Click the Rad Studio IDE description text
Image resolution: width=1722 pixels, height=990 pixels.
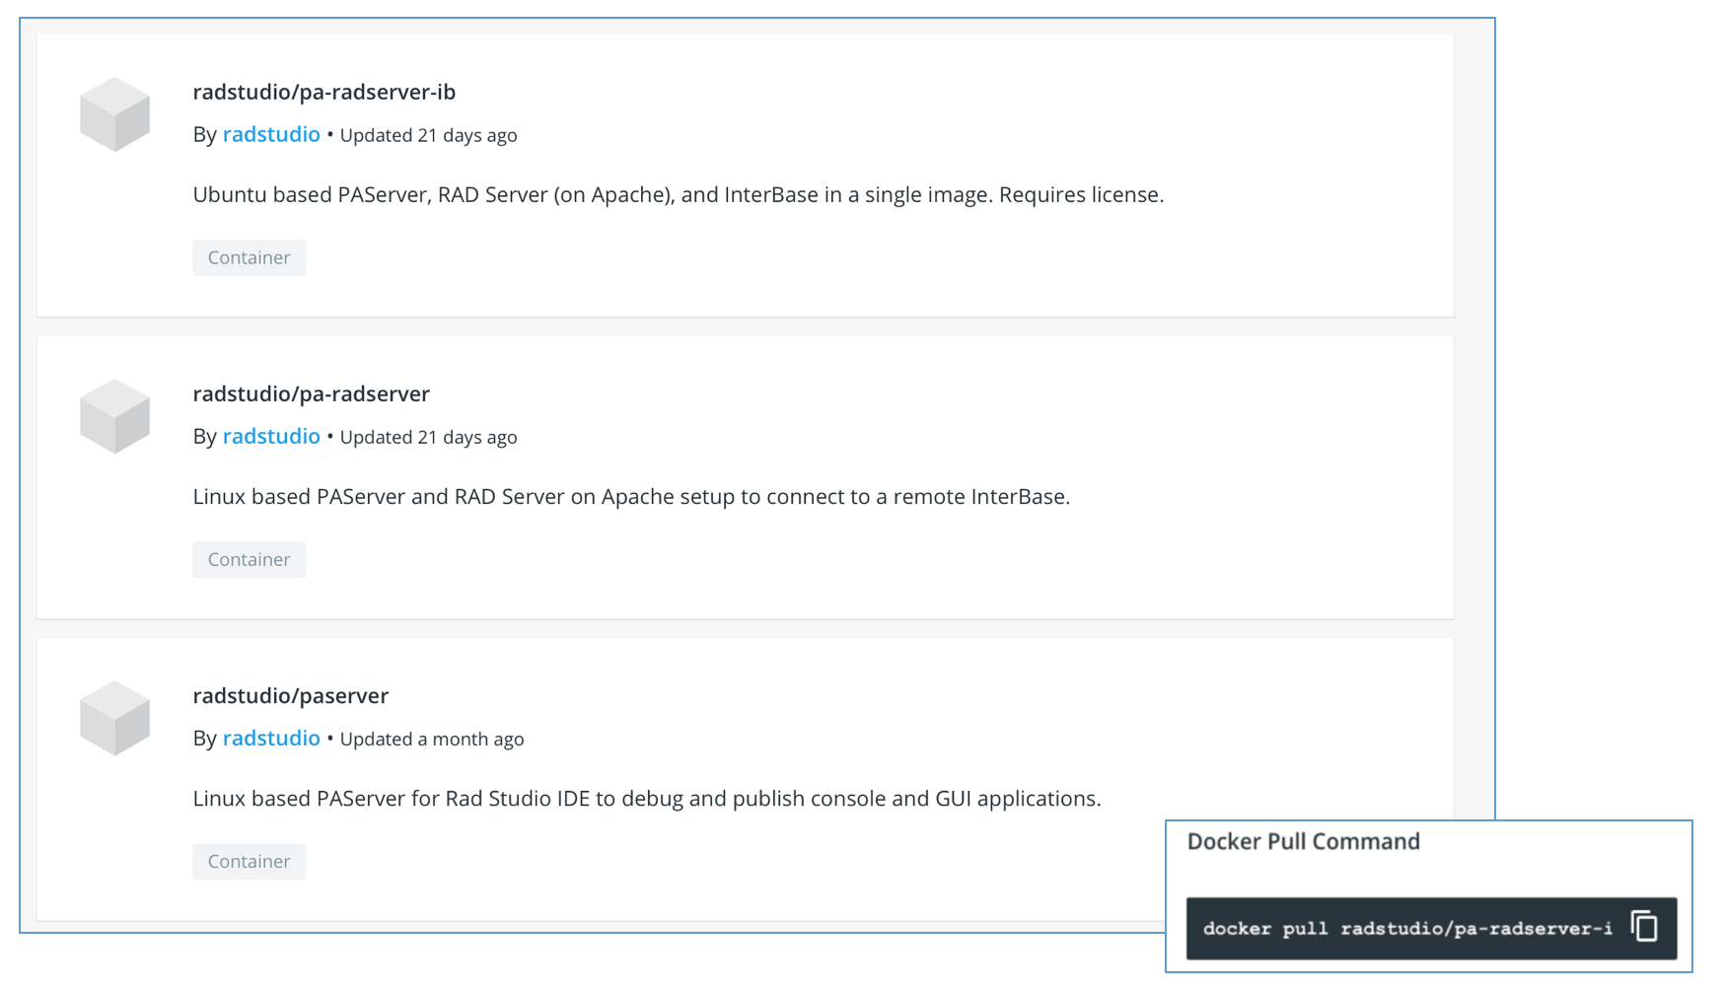[x=646, y=798]
